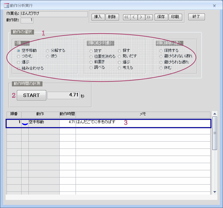
Task: Click the row number 1 cell
Action: [x=14, y=123]
